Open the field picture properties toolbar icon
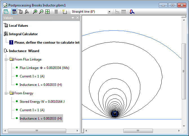189x136 pixels. (x=6, y=12)
